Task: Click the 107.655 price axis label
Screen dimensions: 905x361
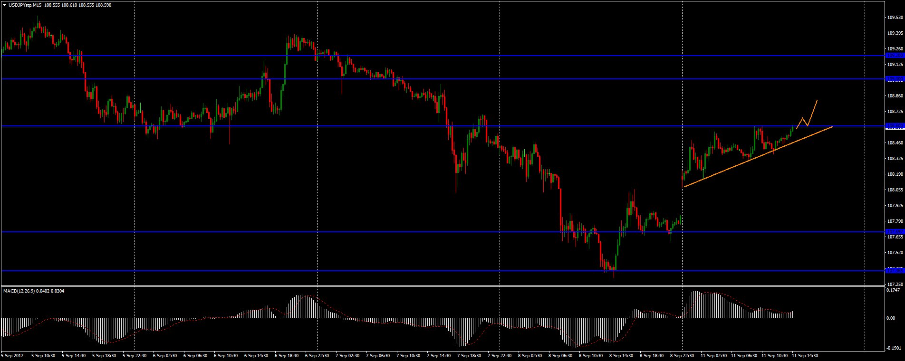Action: point(895,237)
